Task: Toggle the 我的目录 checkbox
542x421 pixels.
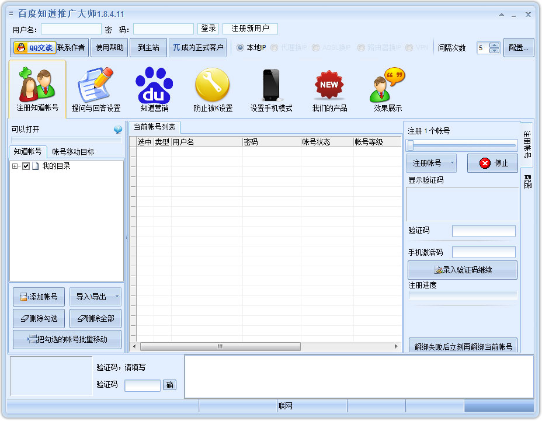Action: (x=26, y=166)
